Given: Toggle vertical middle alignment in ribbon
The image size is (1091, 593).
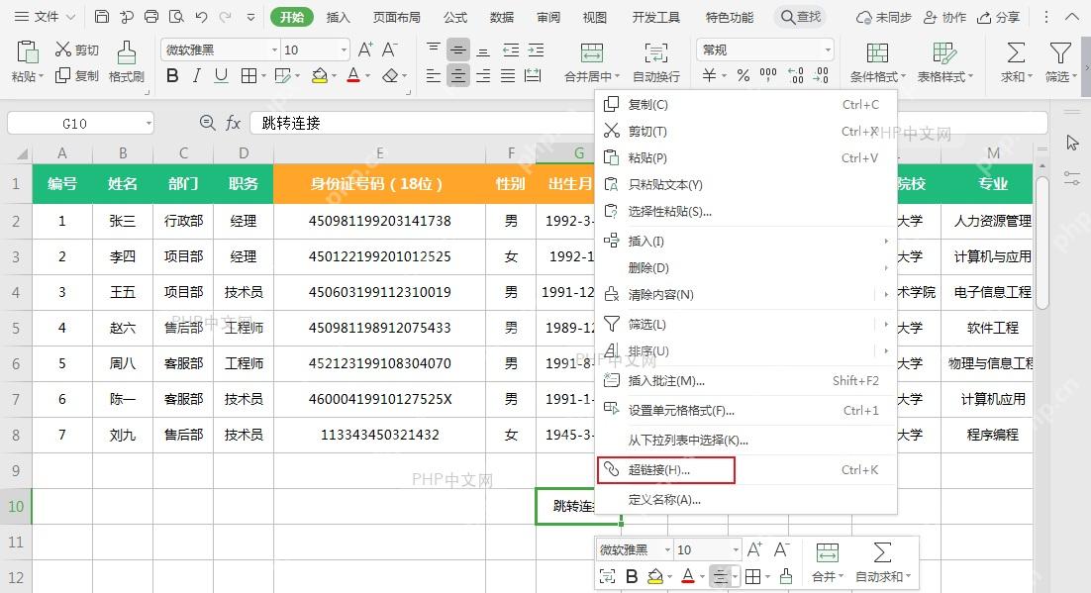Looking at the screenshot, I should 457,50.
